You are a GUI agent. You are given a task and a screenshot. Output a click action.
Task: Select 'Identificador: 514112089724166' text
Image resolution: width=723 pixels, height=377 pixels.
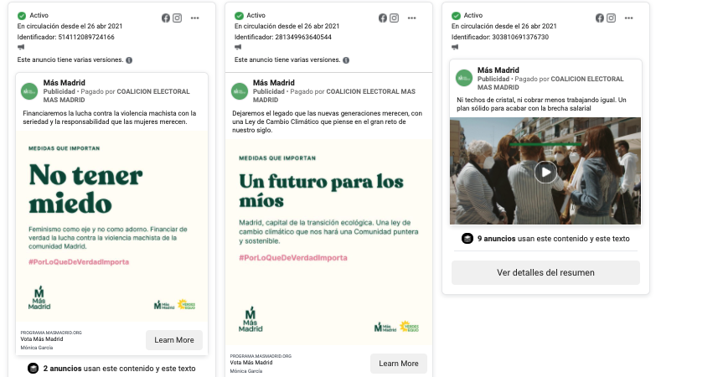(66, 37)
